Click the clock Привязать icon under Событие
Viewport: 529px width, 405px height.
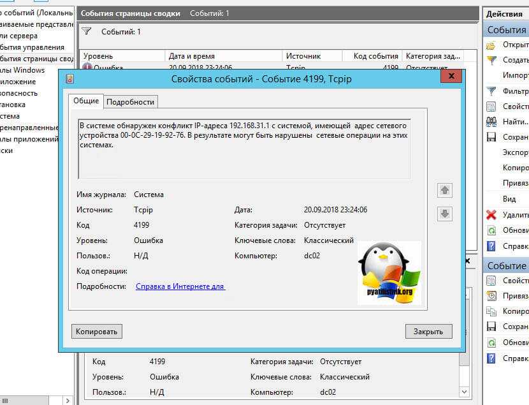491,296
